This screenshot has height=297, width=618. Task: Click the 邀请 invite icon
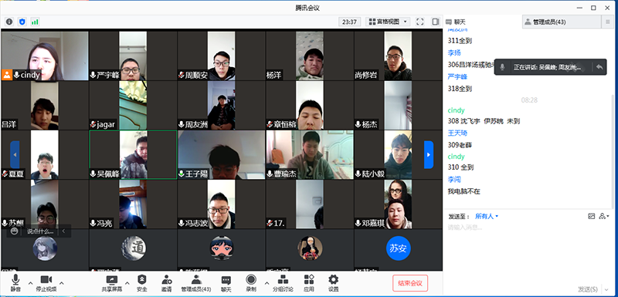coord(166,283)
